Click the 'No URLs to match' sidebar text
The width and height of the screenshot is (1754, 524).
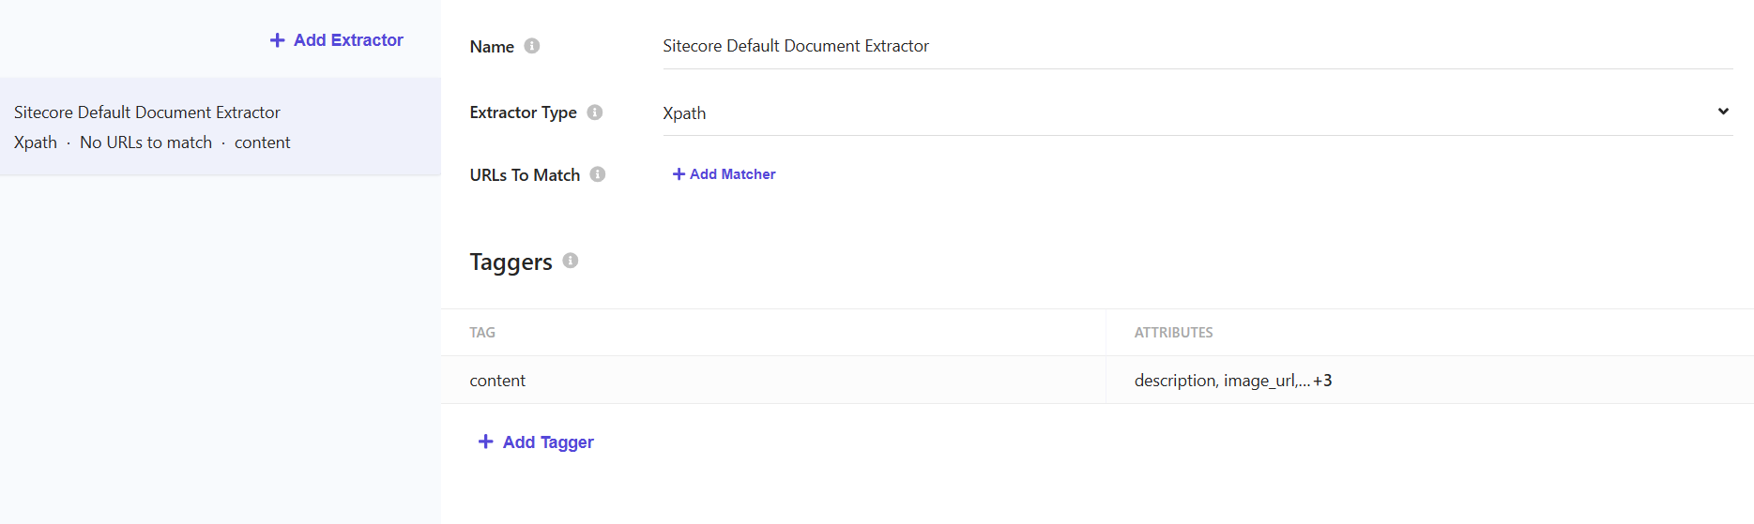point(146,142)
